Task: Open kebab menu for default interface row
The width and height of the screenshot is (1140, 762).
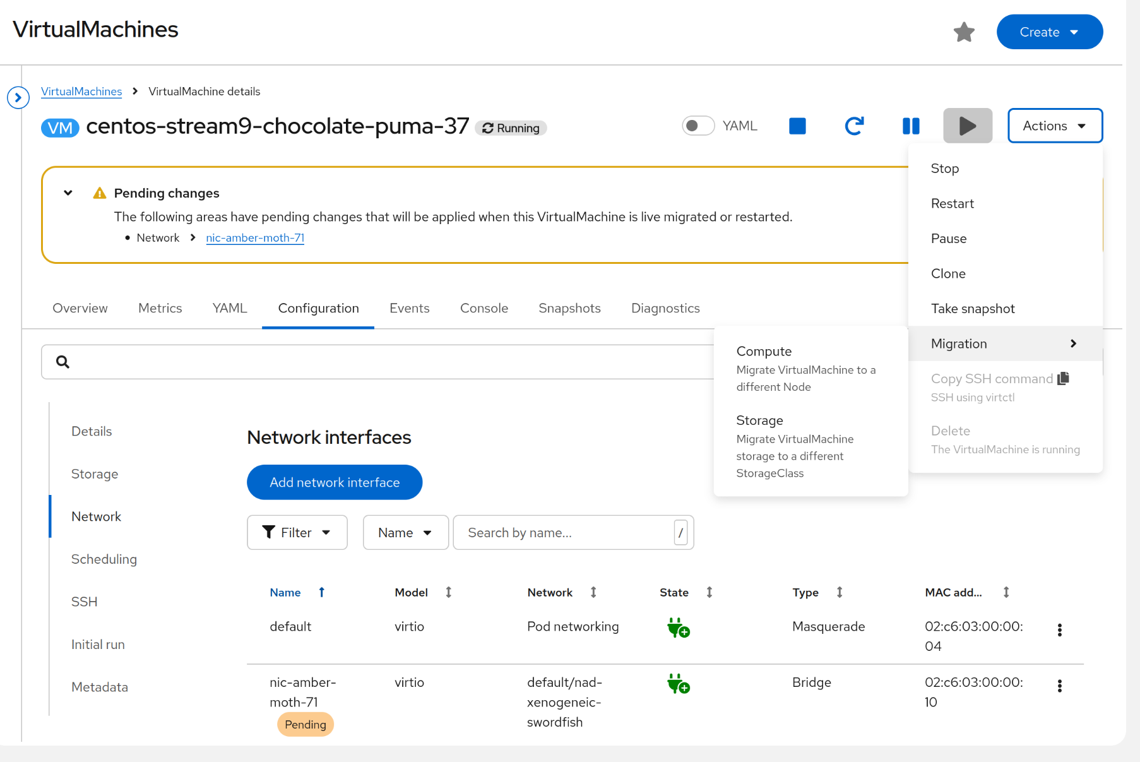Action: (x=1059, y=630)
